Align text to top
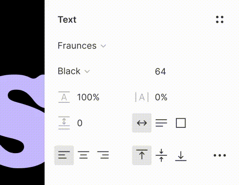The height and width of the screenshot is (185, 239). pos(142,155)
